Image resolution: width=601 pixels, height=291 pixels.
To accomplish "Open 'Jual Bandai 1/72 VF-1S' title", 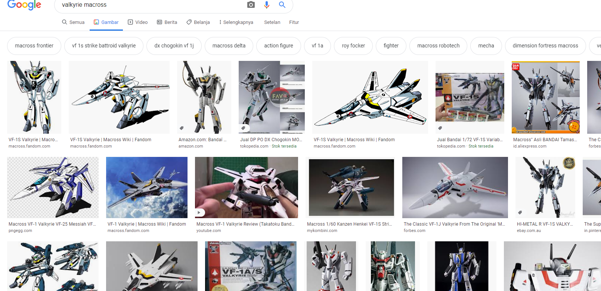I will [470, 140].
